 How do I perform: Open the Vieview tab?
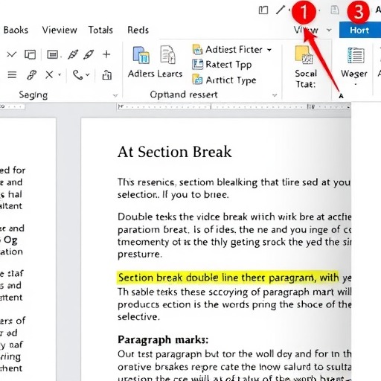[x=60, y=30]
